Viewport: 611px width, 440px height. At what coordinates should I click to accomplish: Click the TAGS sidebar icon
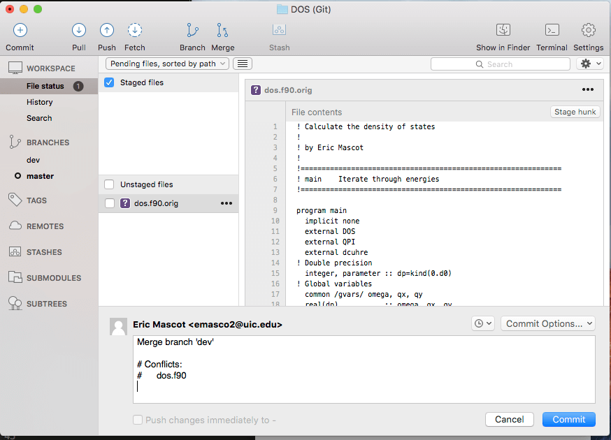[15, 200]
